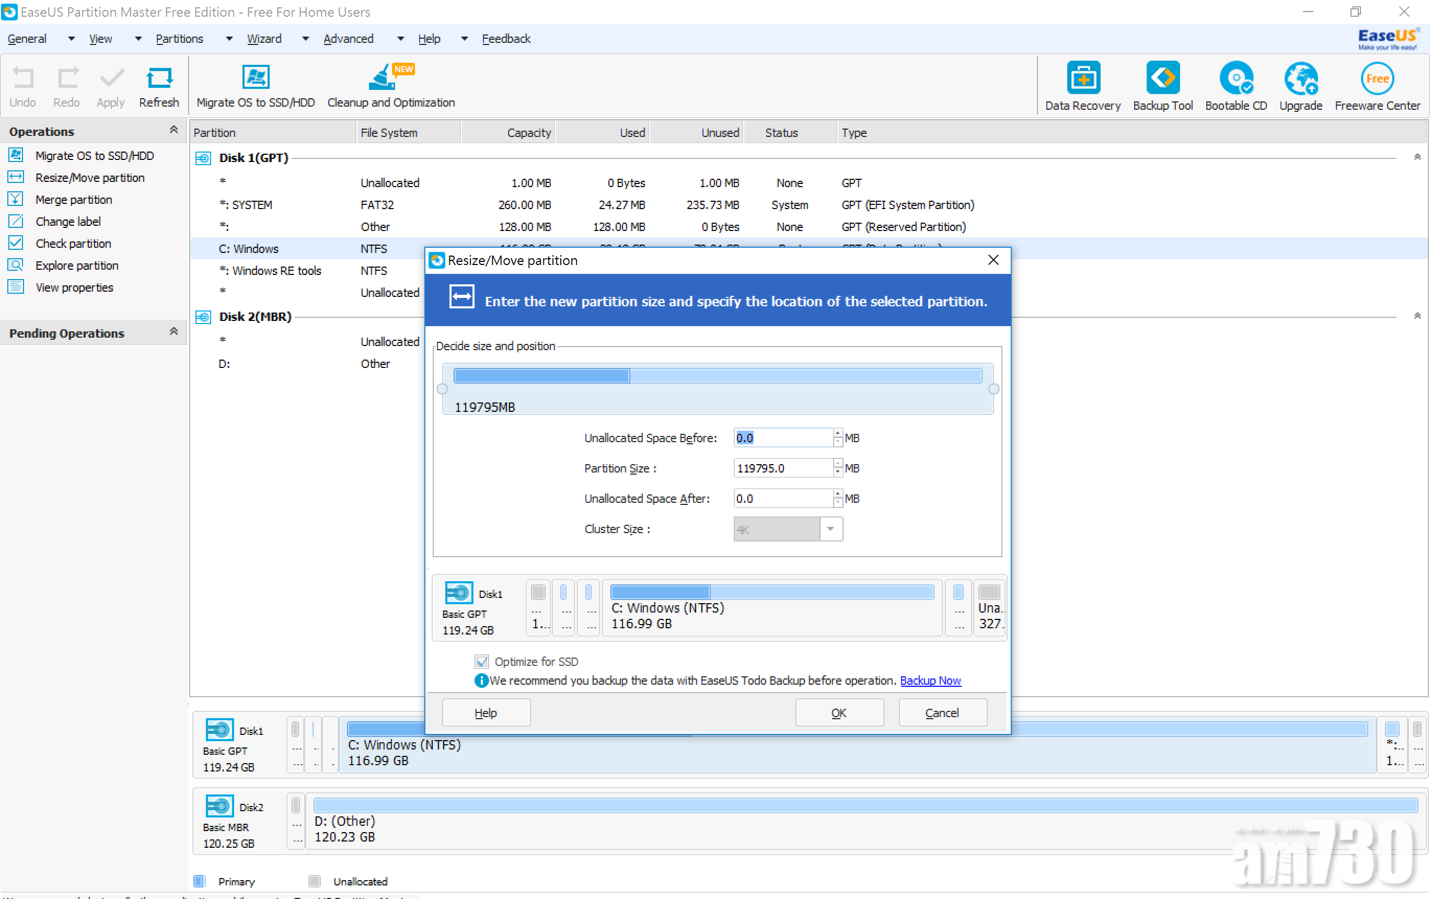Screen dimensions: 1432x899
Task: Select Resize/Move partition in Operations panel
Action: coord(90,178)
